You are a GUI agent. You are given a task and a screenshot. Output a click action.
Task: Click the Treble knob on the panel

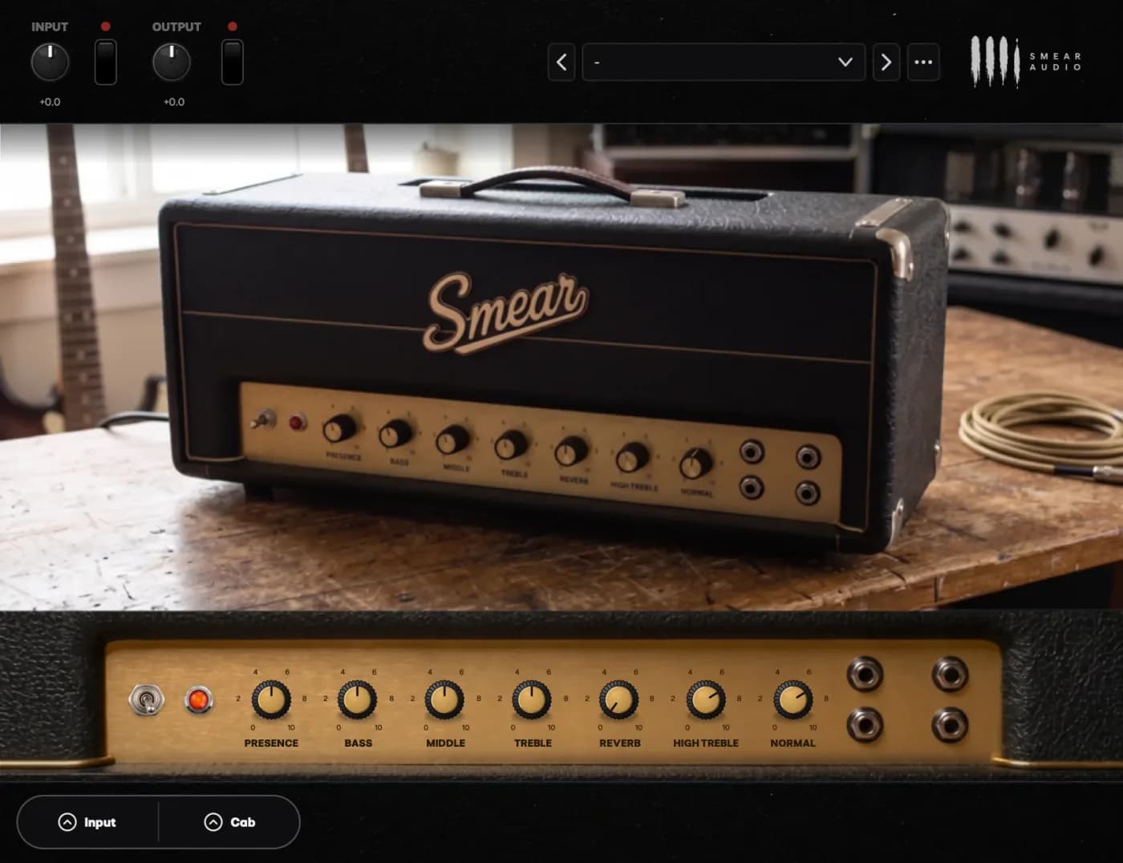pos(532,699)
